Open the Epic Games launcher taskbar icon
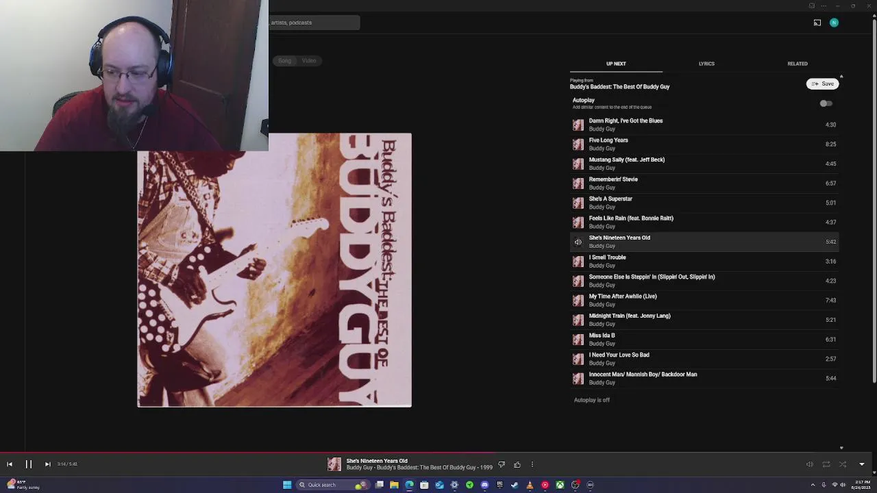The width and height of the screenshot is (877, 493). click(499, 485)
